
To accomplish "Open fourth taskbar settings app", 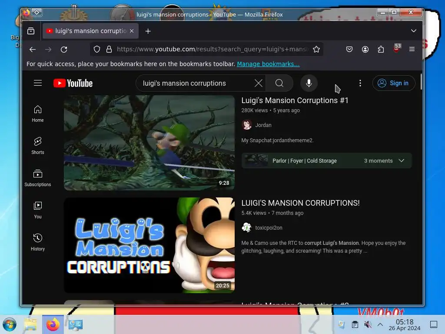I will [x=76, y=324].
